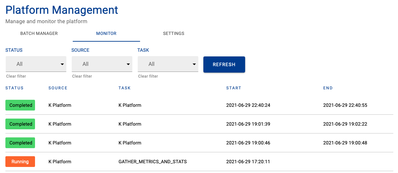Clear filter under the Source dropdown

tap(82, 76)
